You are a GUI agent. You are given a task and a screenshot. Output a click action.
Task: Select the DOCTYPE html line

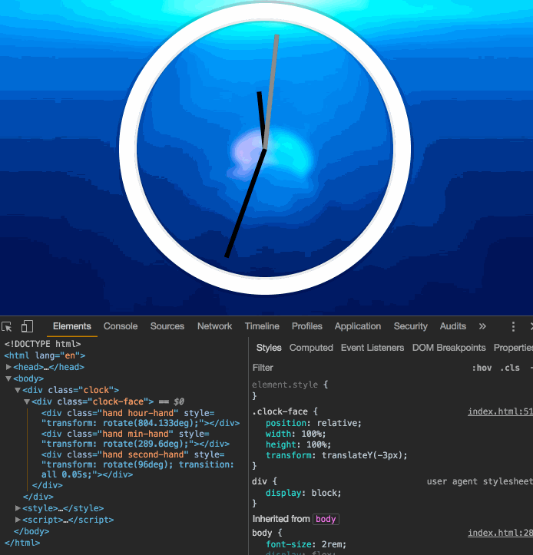[42, 344]
